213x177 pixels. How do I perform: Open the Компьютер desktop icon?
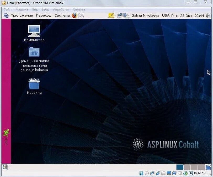pos(34,31)
